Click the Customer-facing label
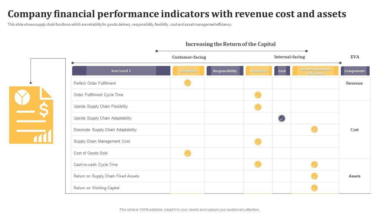Image resolution: width=380 pixels, height=213 pixels. click(x=189, y=57)
